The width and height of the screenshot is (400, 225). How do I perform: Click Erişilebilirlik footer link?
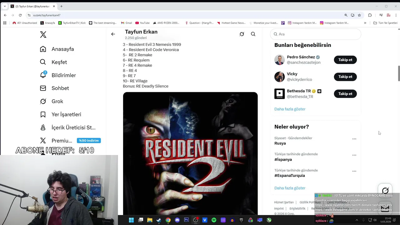tap(297, 208)
